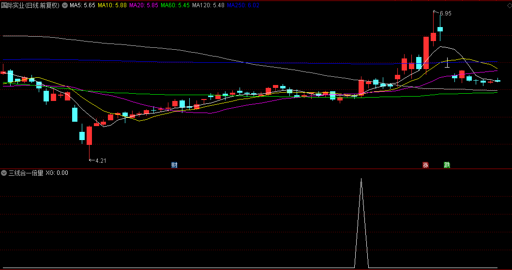512x270 pixels.
Task: Select the yellow MA10 label
Action: tap(112, 6)
